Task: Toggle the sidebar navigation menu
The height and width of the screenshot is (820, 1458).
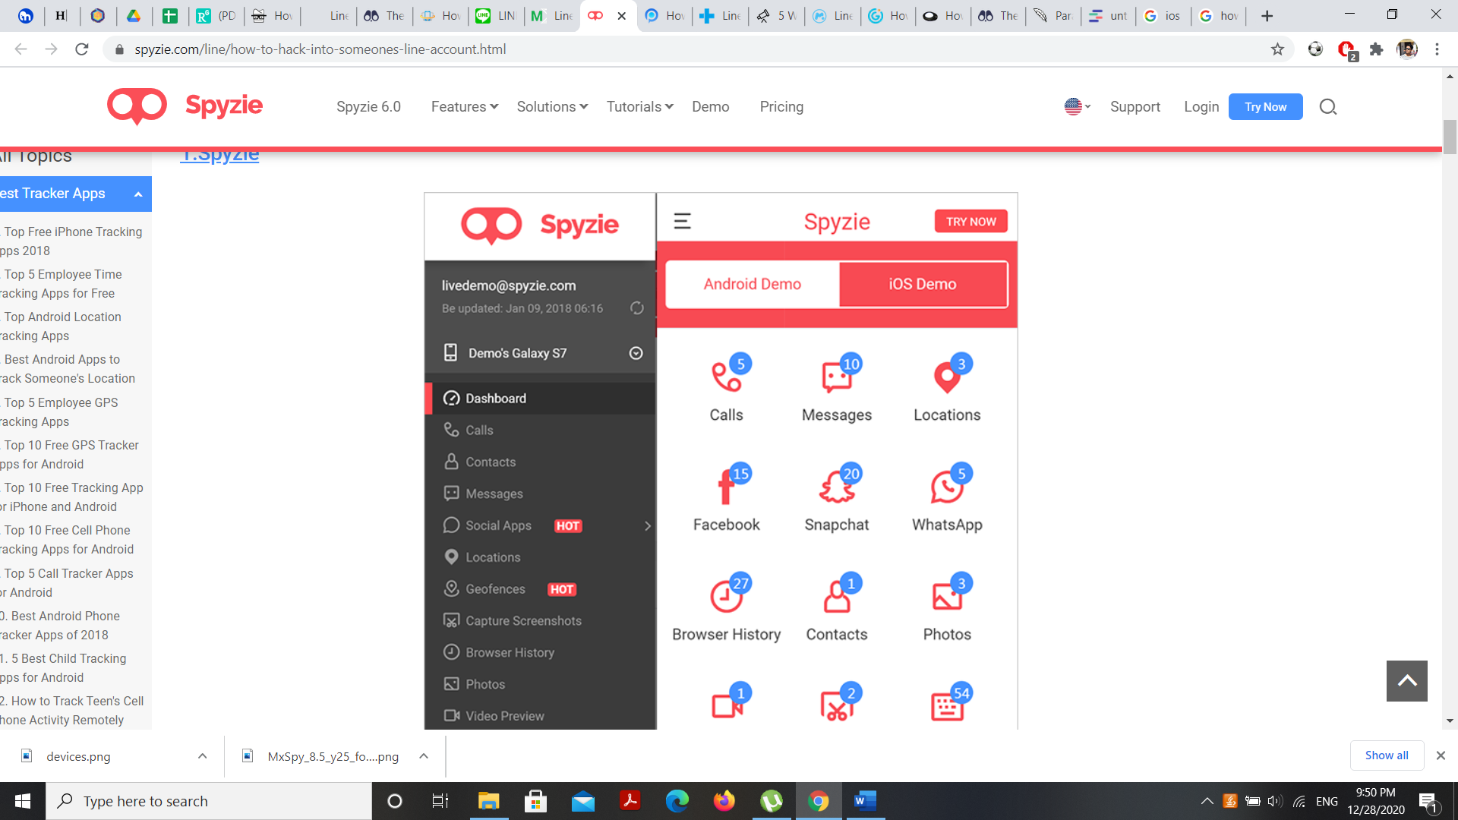Action: pos(682,221)
